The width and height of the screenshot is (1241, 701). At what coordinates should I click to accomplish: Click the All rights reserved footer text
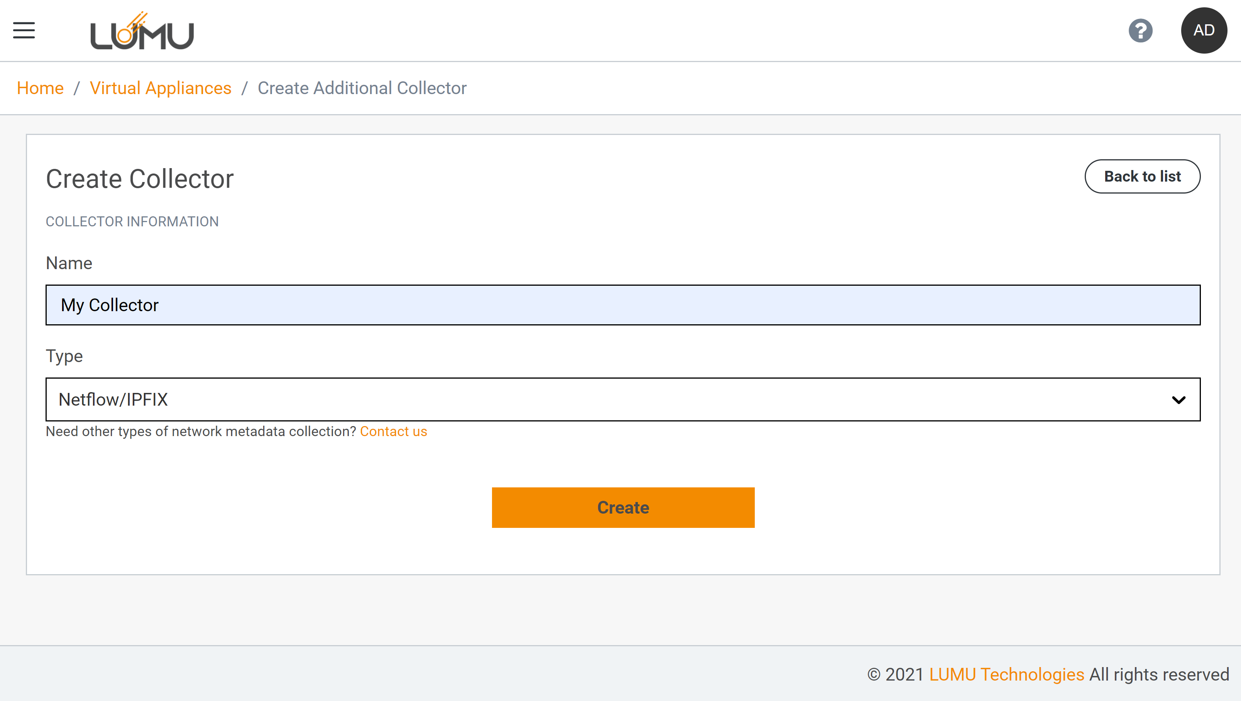click(x=1159, y=674)
